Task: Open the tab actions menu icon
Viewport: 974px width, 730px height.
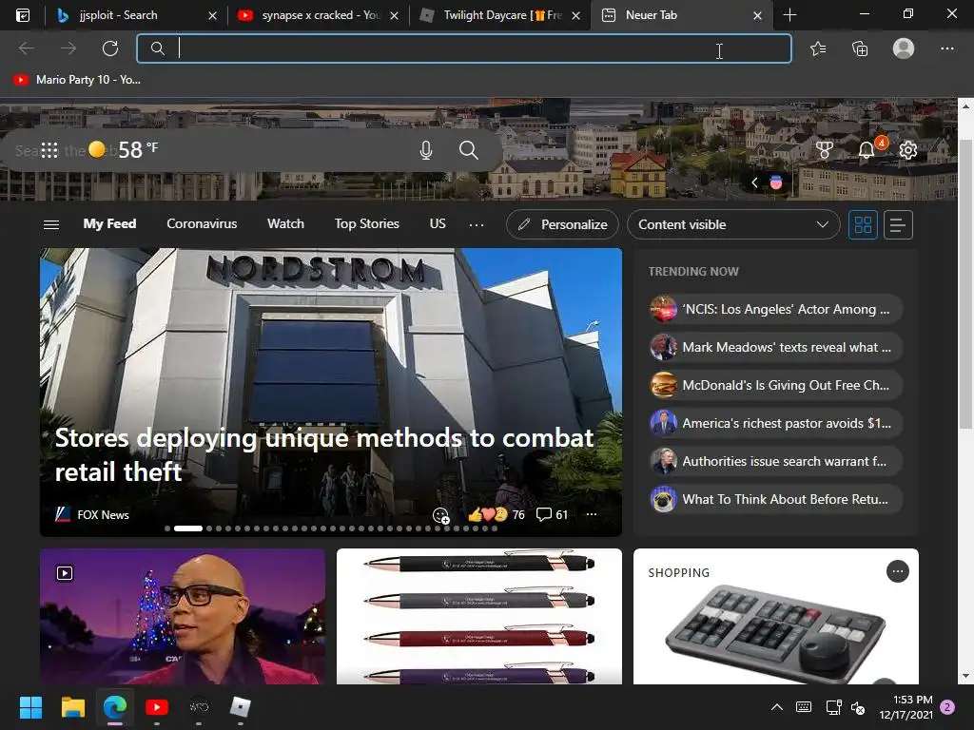Action: pyautogui.click(x=23, y=15)
